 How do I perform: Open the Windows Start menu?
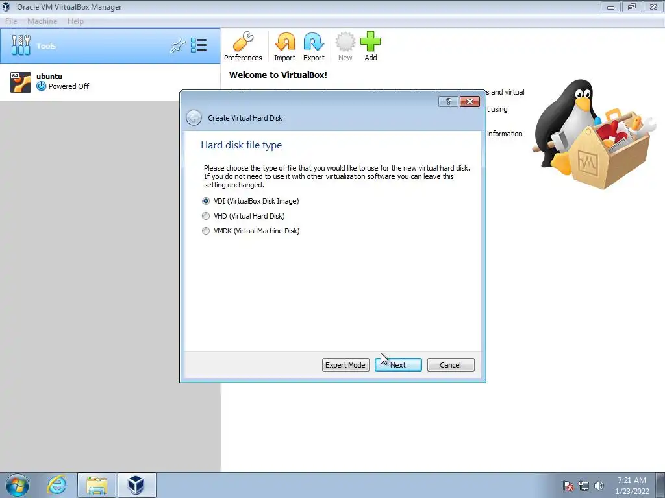point(18,485)
